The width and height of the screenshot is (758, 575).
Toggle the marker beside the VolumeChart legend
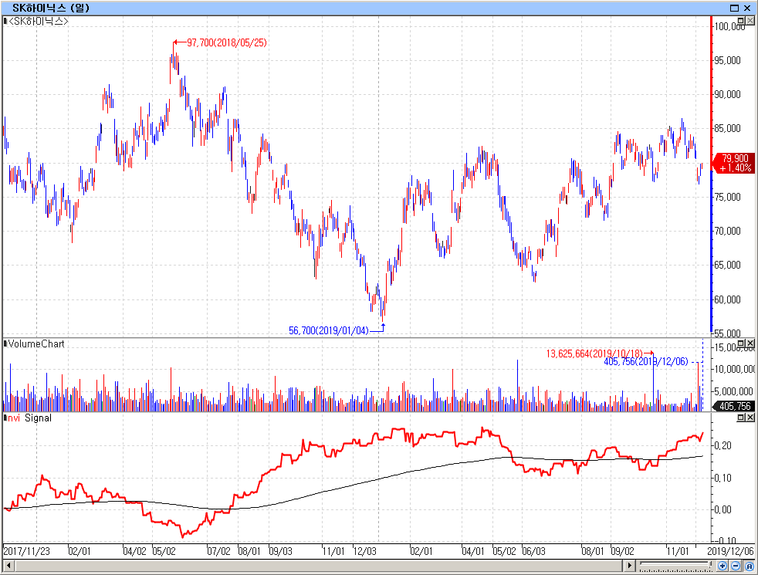[x=5, y=343]
